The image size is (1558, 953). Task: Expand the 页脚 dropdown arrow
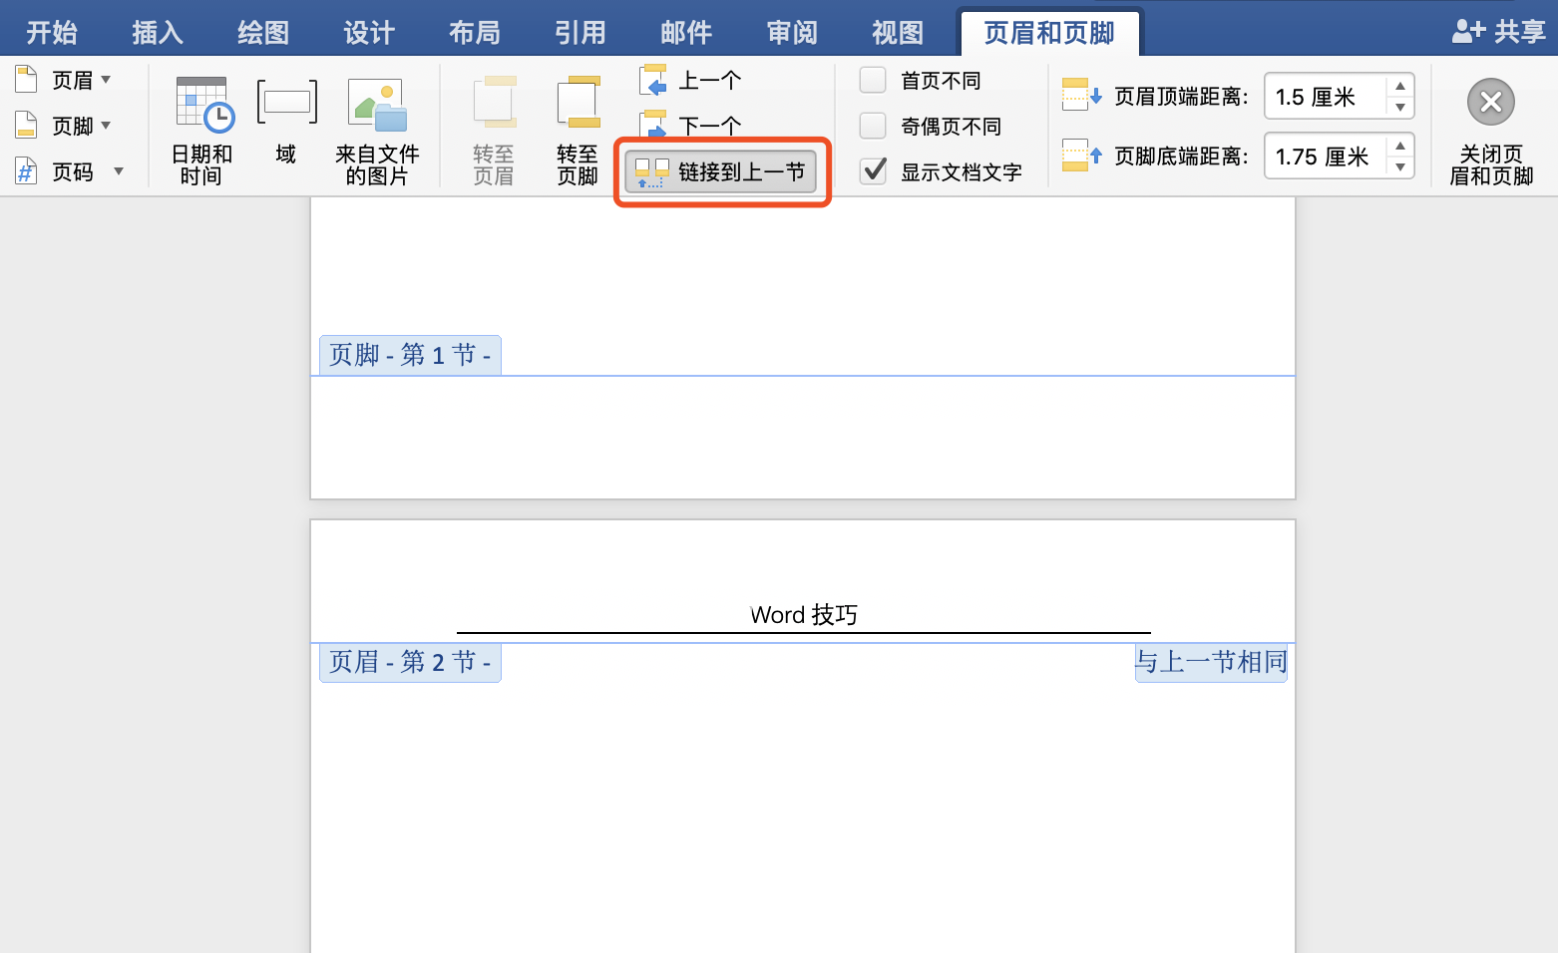(x=106, y=126)
